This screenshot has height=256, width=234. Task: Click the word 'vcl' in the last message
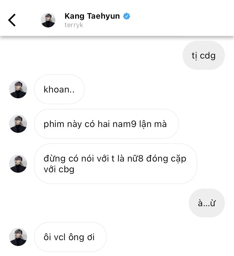60,237
